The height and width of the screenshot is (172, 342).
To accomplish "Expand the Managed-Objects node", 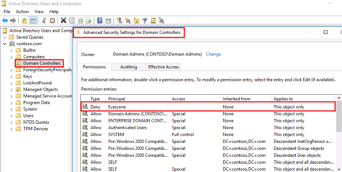I will pos(12,90).
